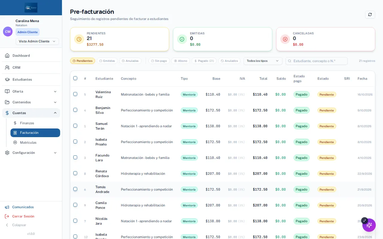
Task: Expand the Contenidos menu chevron
Action: (x=55, y=102)
